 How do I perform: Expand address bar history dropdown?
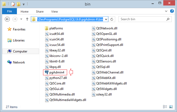(x=106, y=19)
